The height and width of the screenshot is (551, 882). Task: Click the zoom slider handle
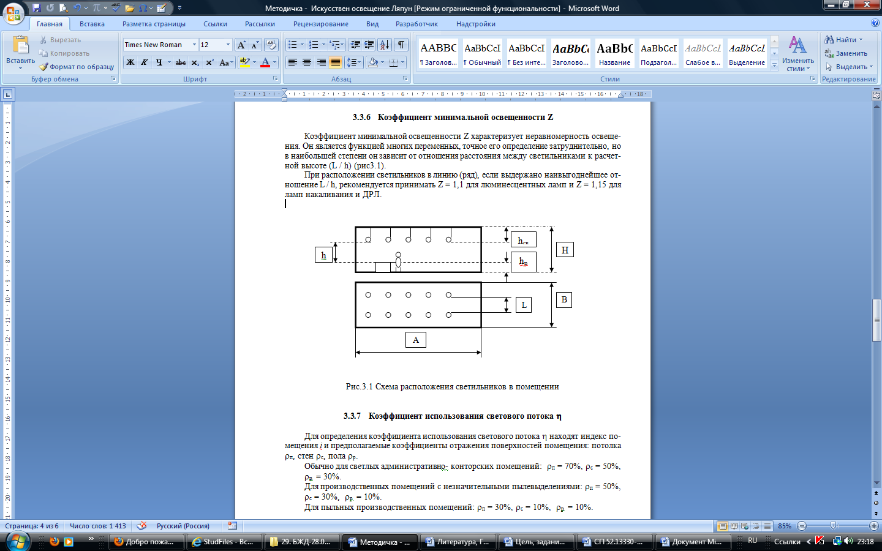833,526
